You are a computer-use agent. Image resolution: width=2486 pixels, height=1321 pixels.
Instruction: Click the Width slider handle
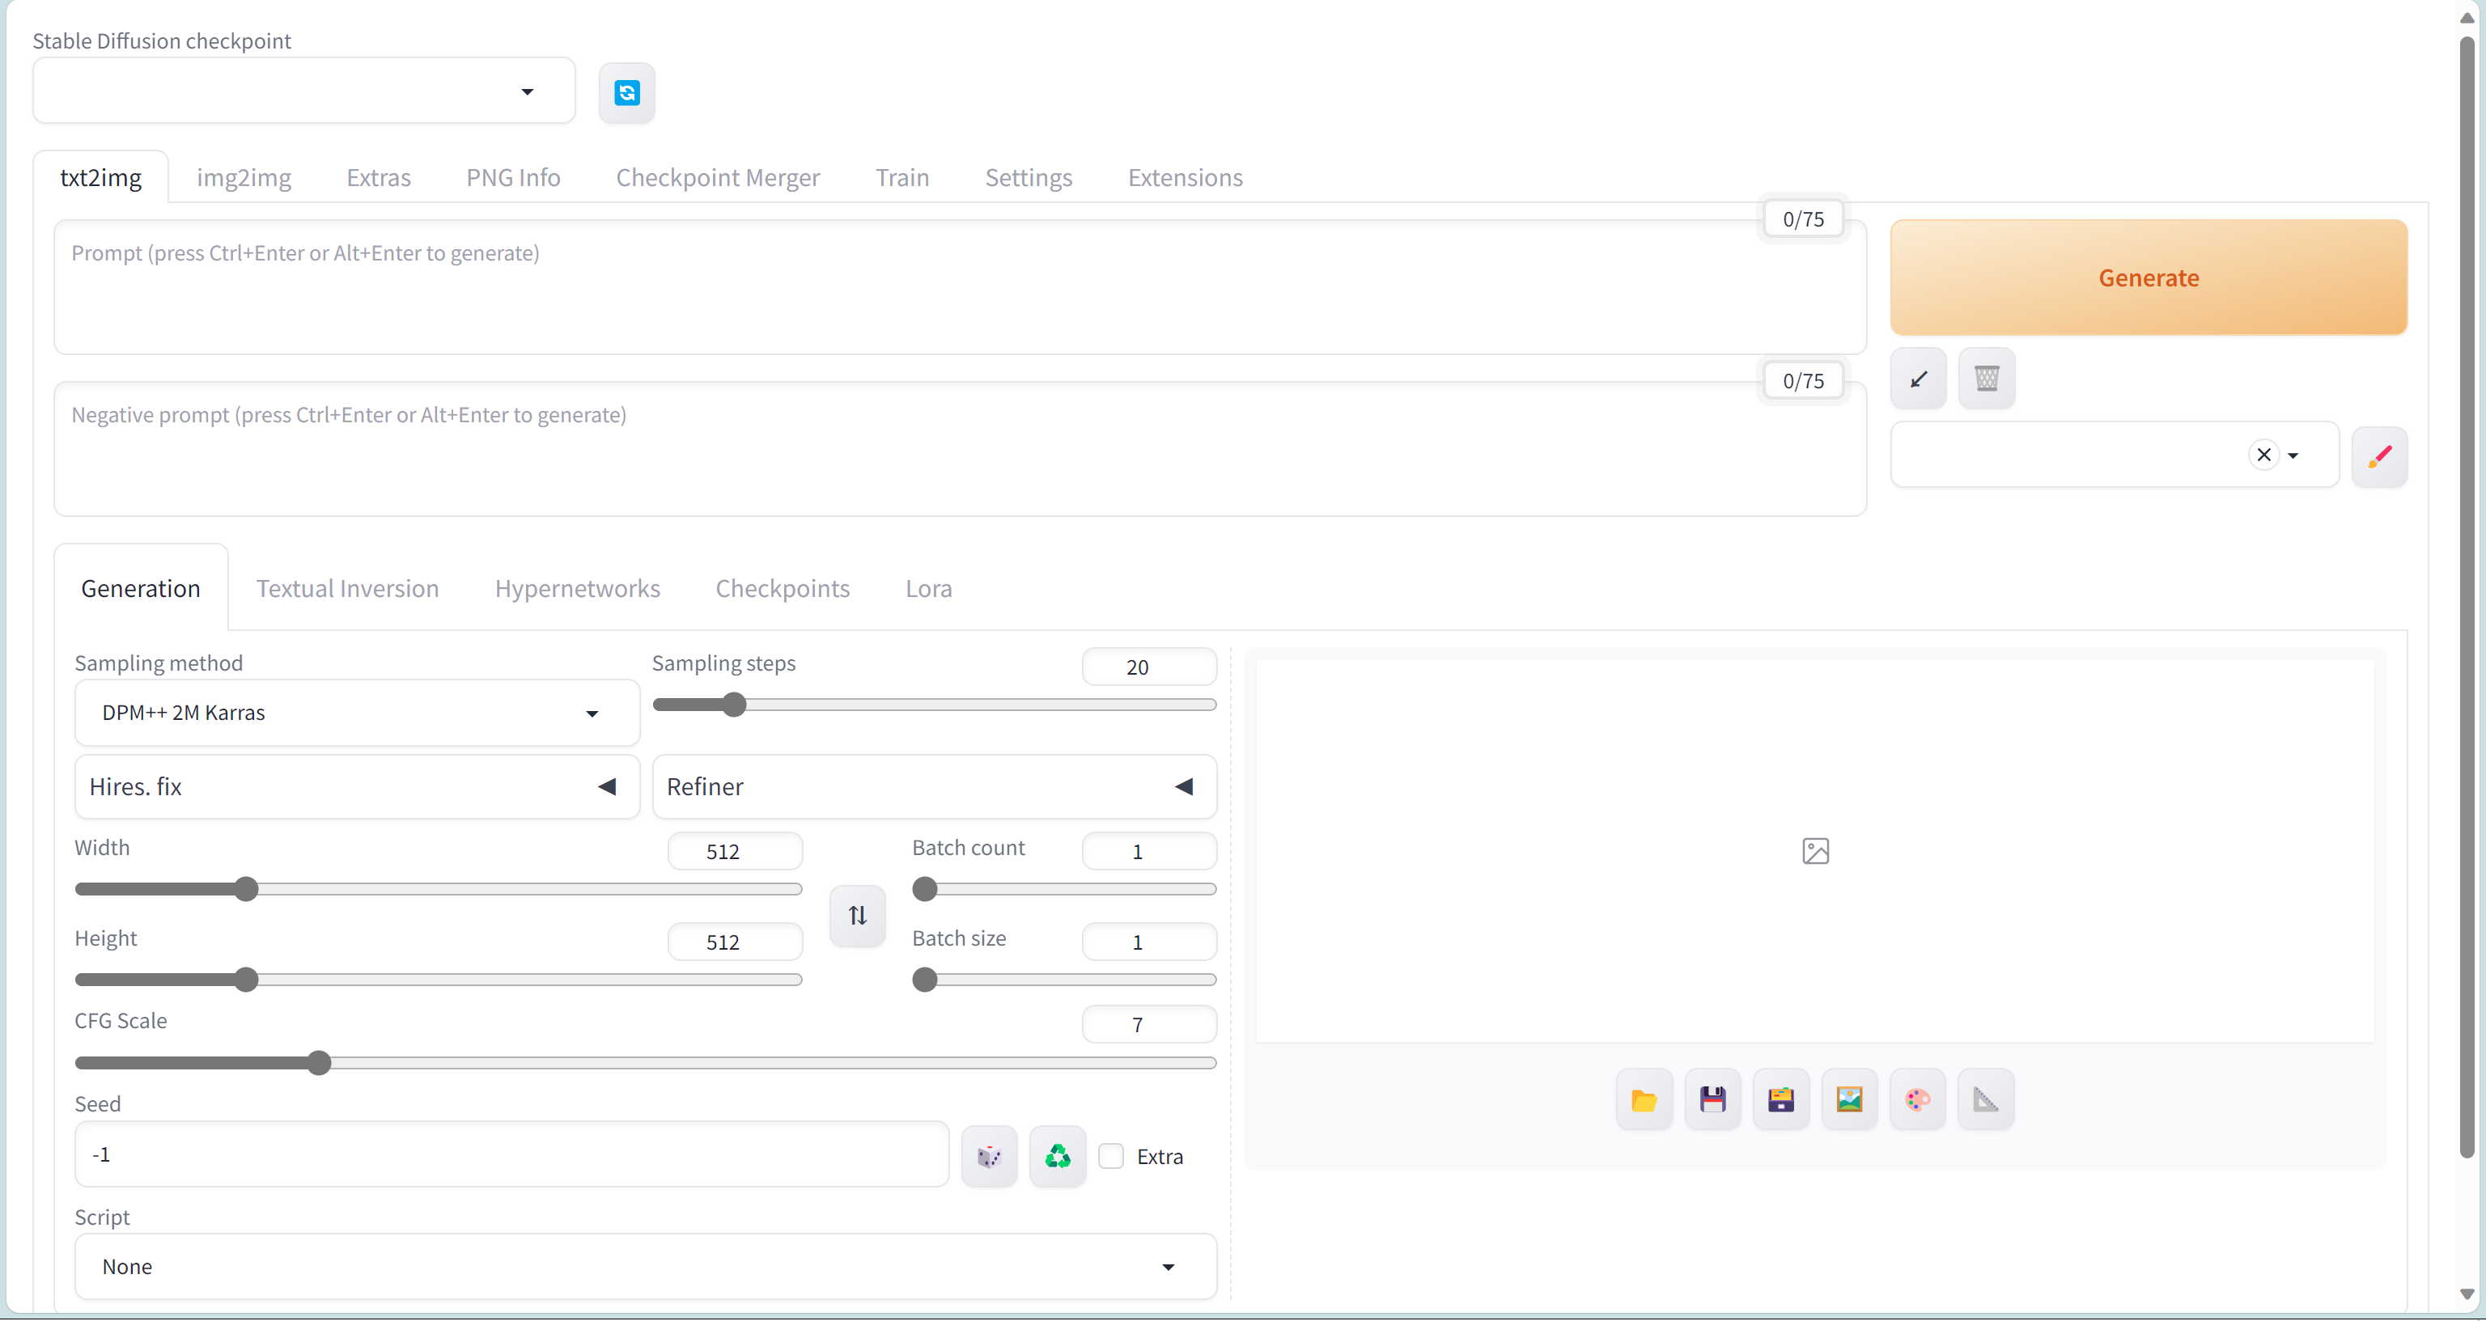[246, 890]
